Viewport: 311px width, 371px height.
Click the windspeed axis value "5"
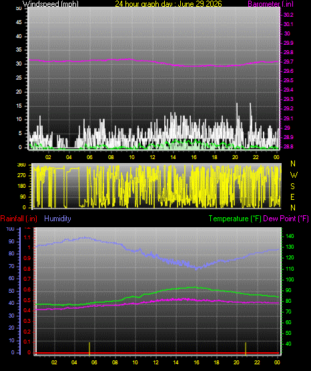tap(20, 134)
